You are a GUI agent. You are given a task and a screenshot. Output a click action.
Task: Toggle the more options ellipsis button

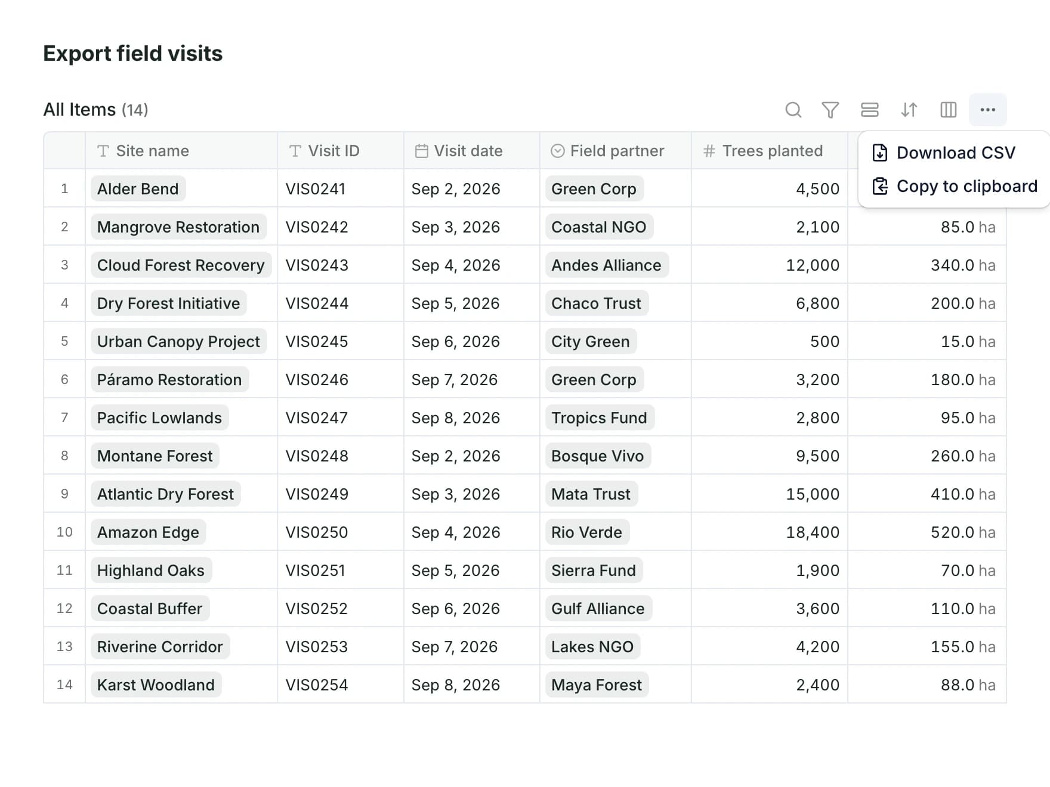tap(987, 110)
